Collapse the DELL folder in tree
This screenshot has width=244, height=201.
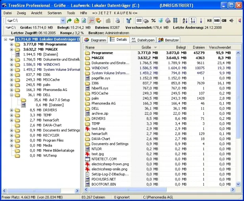click(x=12, y=95)
